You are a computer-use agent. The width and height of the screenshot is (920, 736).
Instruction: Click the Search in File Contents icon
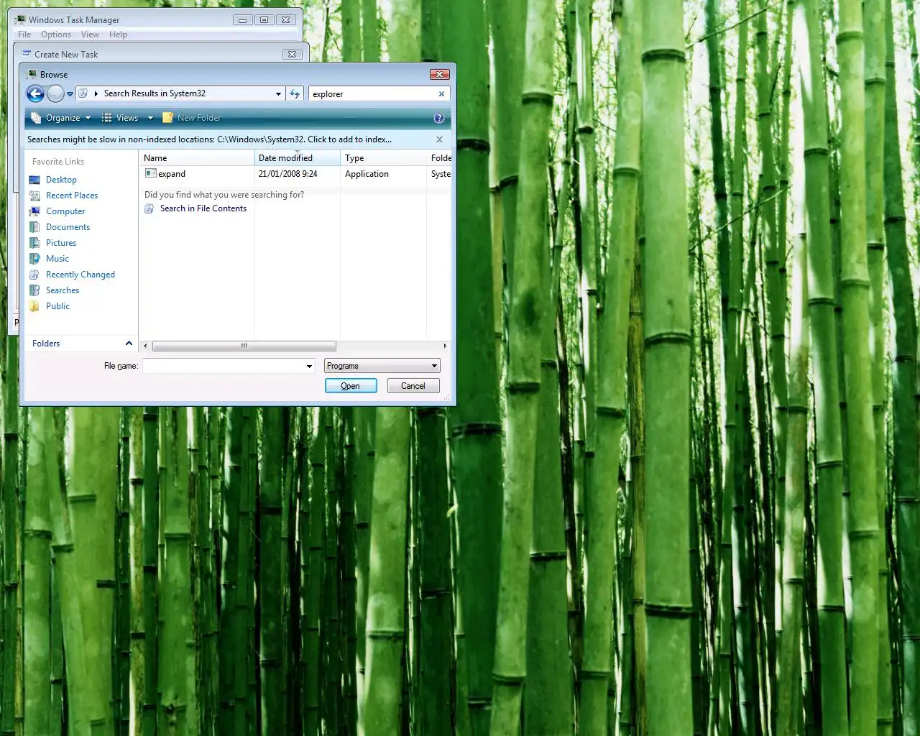click(x=149, y=208)
